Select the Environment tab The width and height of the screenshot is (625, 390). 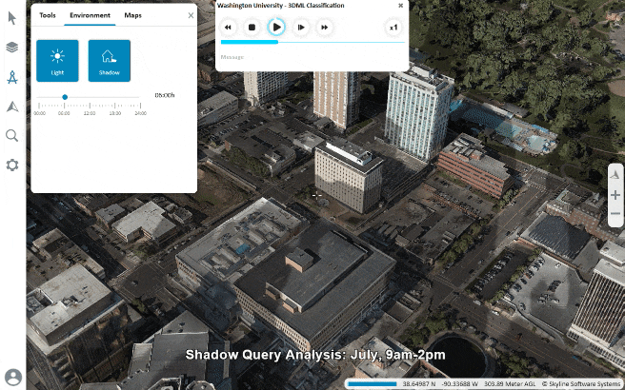click(x=90, y=15)
